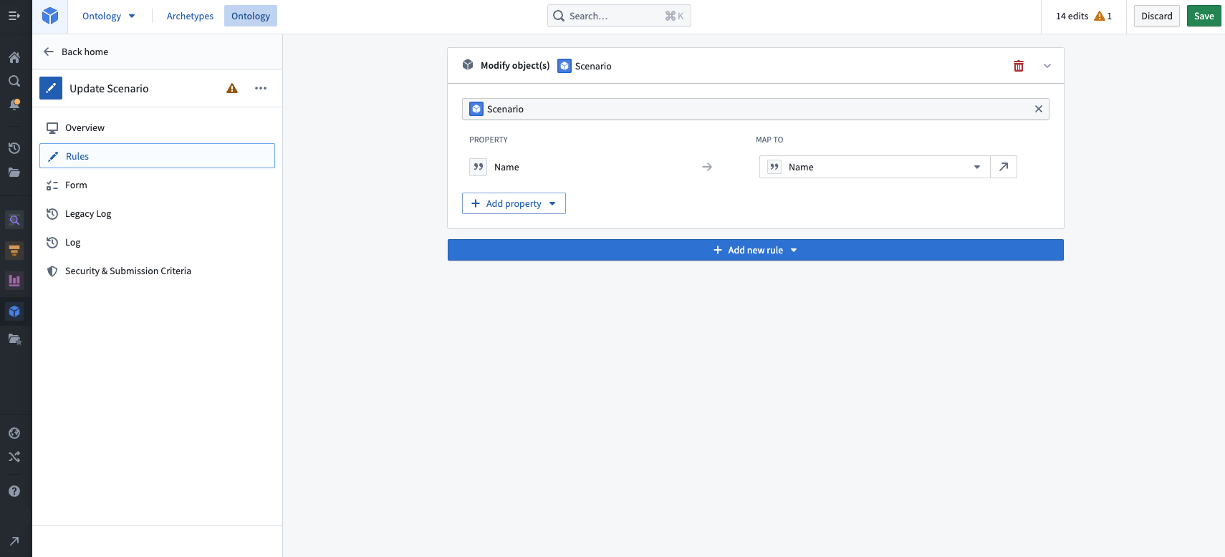Open the orange app icon in left rail
The width and height of the screenshot is (1225, 557).
tap(14, 251)
